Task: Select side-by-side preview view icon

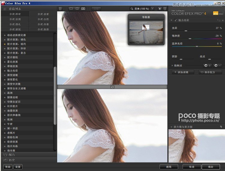Action: (83, 9)
